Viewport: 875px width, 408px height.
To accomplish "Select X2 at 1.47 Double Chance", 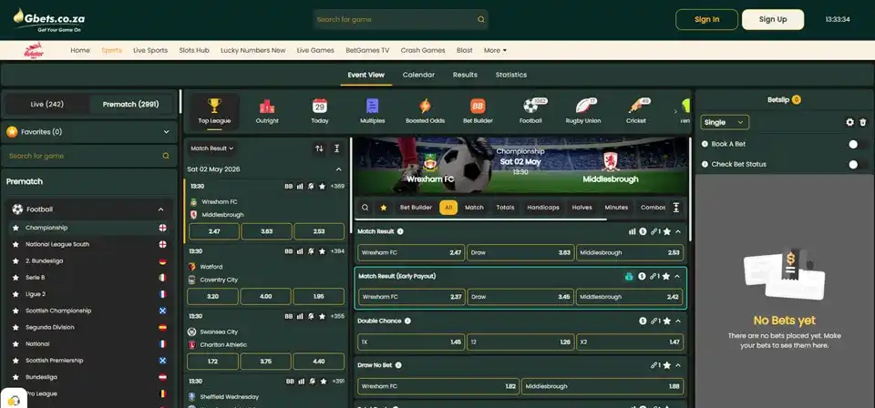I will [630, 342].
